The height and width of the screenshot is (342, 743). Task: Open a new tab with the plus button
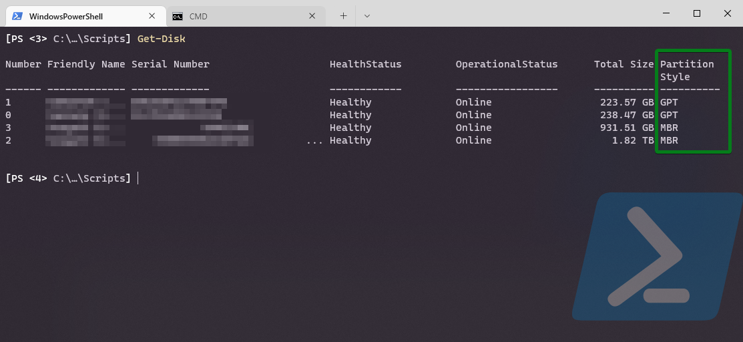click(343, 16)
